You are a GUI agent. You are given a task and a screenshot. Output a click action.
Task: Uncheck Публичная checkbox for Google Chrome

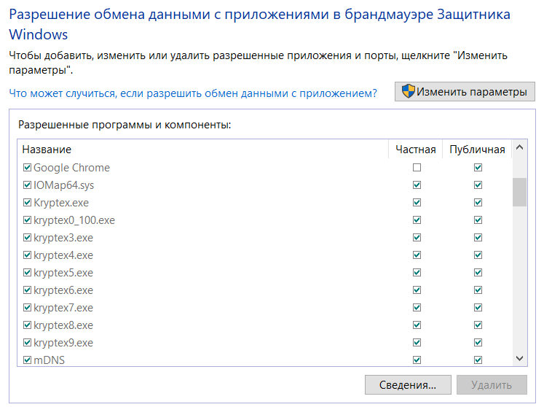click(478, 168)
